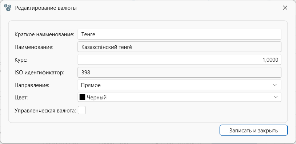This screenshot has height=144, width=296.
Task: Focus the Краткое наименование field with Тенге
Action: tap(179, 34)
